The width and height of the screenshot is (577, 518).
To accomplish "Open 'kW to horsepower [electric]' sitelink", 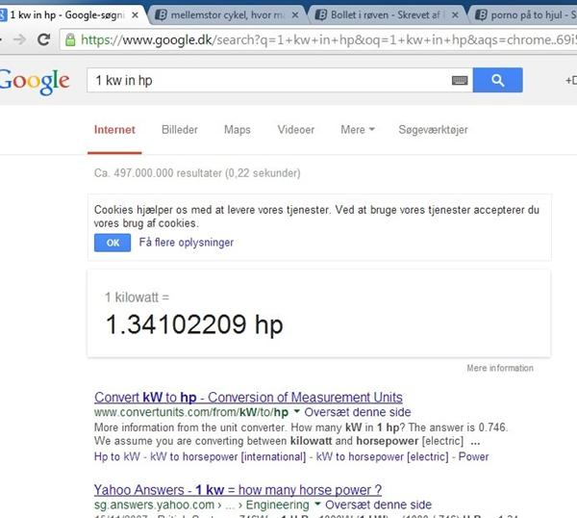I will (383, 456).
